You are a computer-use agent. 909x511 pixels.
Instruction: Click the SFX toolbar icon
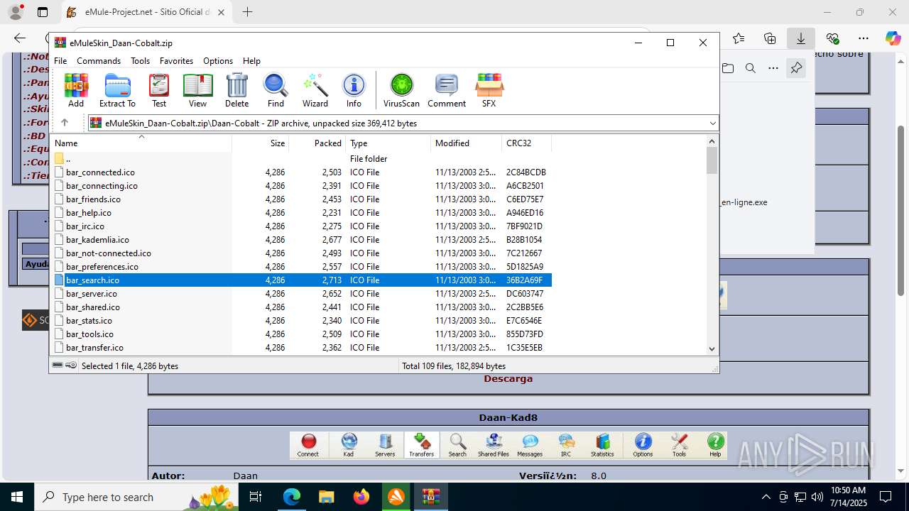pos(489,90)
